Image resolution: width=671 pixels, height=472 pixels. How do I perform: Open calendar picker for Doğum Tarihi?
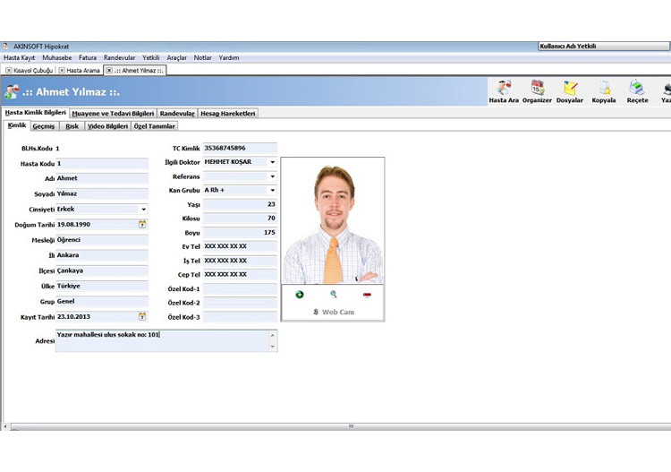click(x=142, y=224)
